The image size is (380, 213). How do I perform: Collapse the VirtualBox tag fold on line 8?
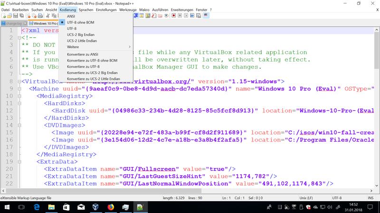(19, 81)
